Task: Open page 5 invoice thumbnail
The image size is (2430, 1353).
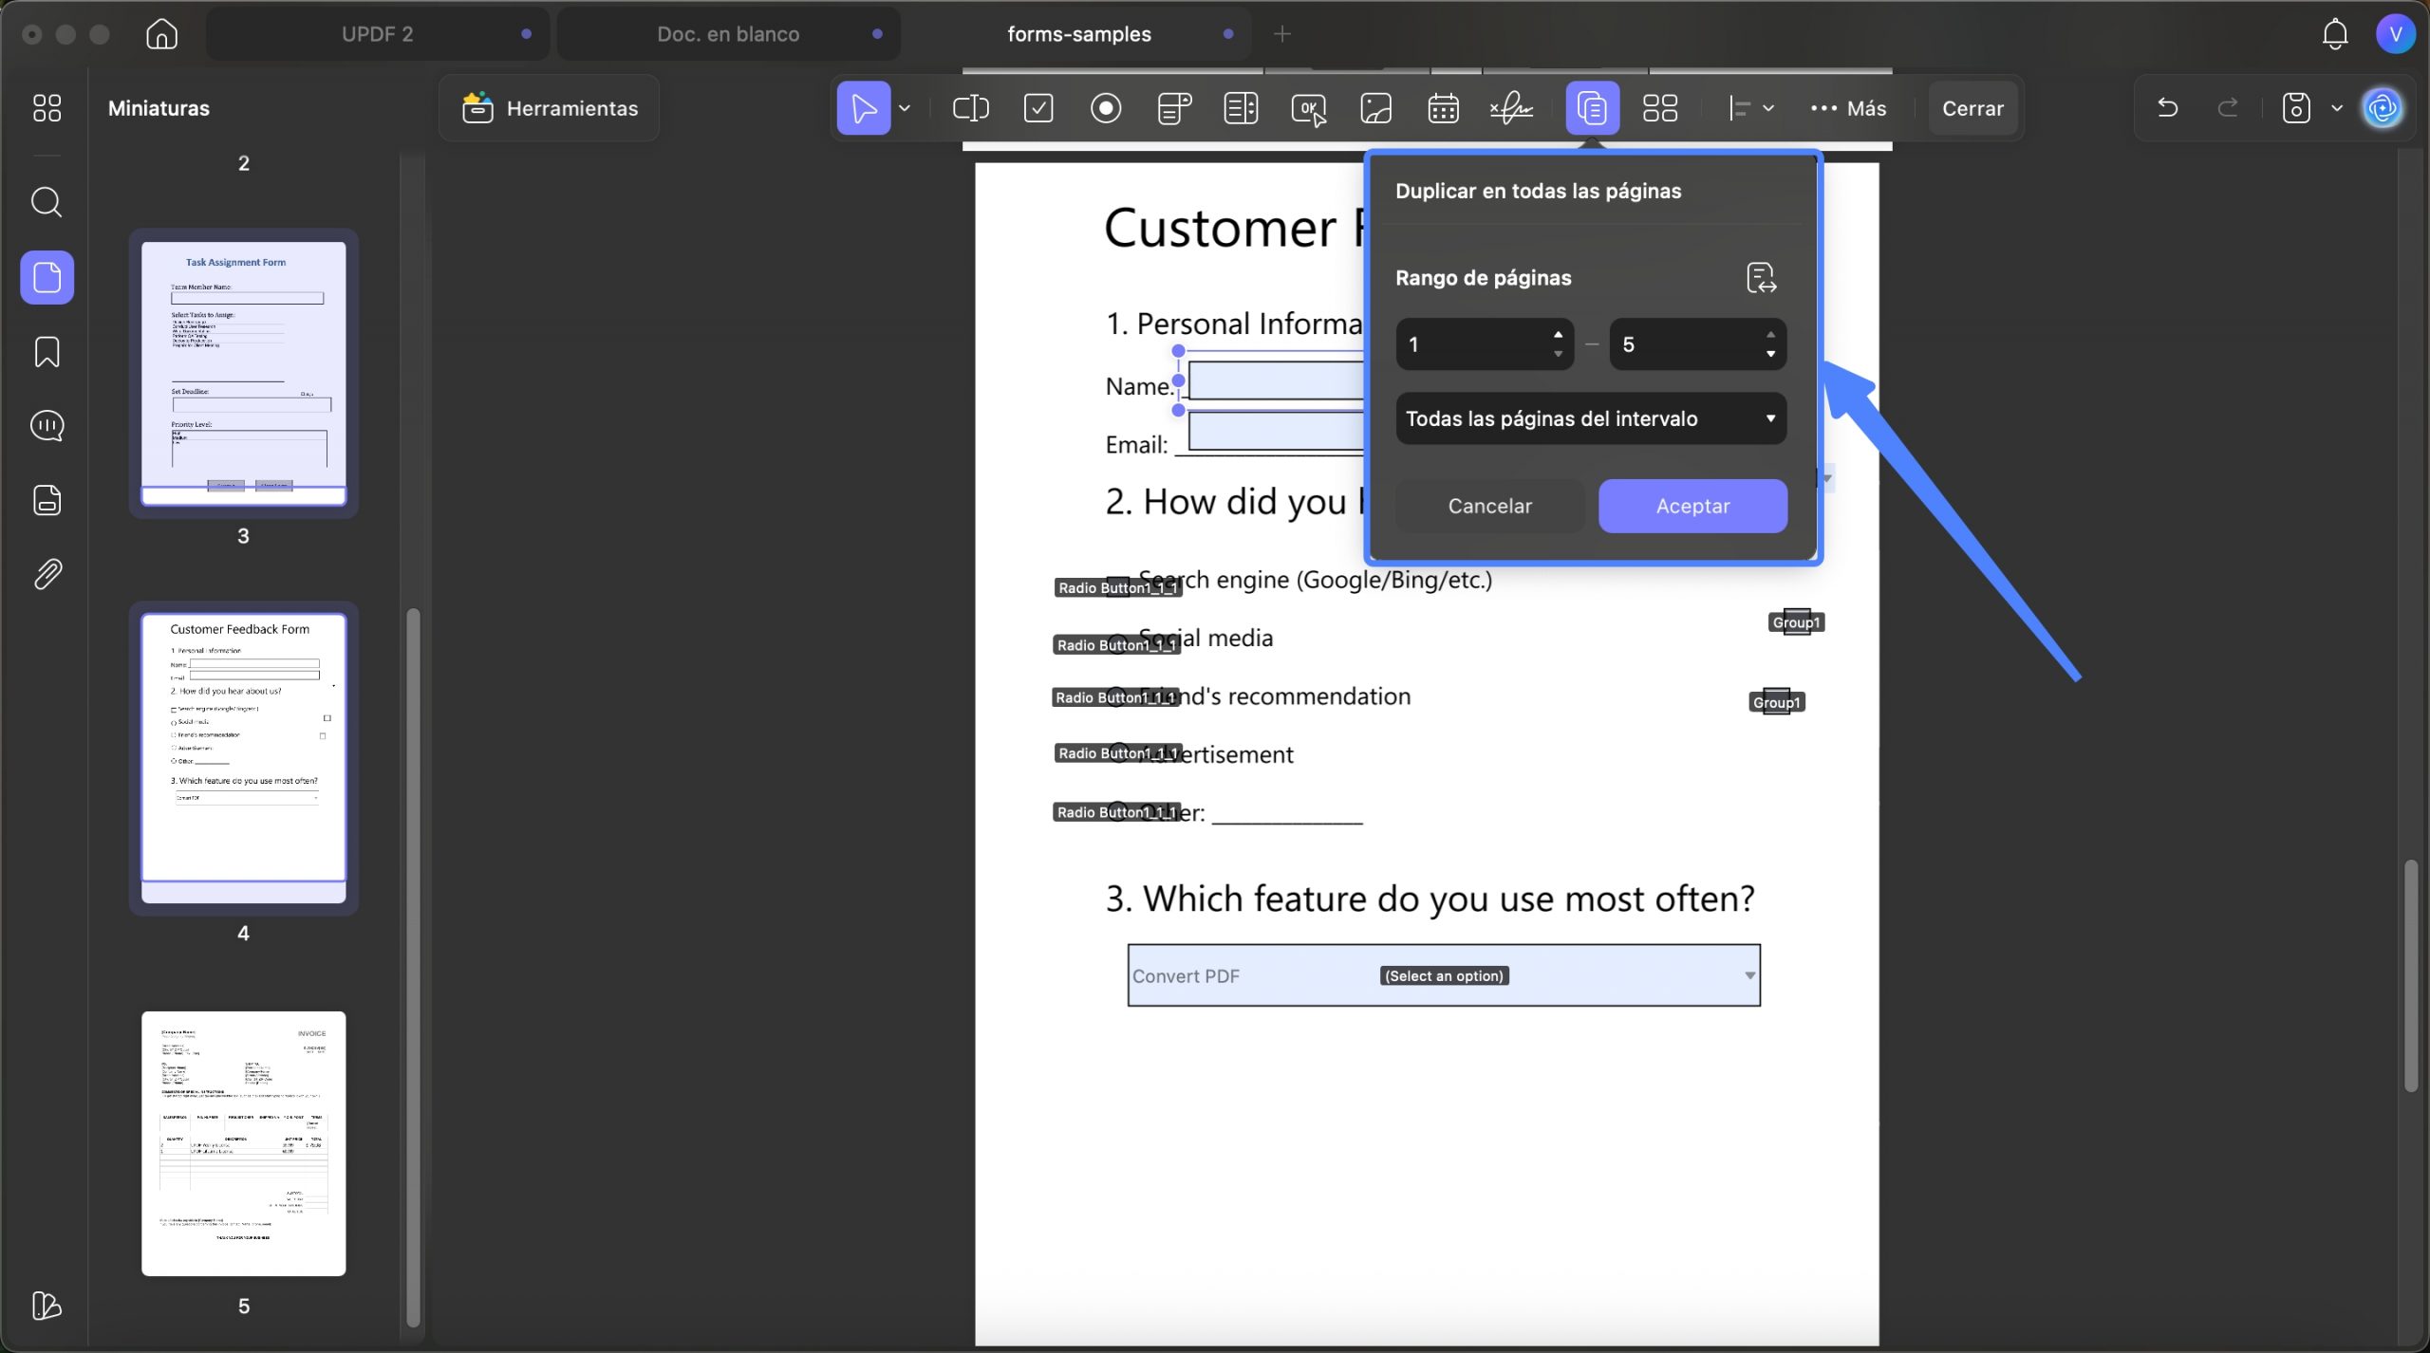Action: (244, 1143)
